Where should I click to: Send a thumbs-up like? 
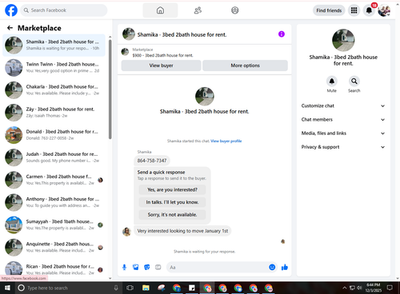tap(285, 267)
